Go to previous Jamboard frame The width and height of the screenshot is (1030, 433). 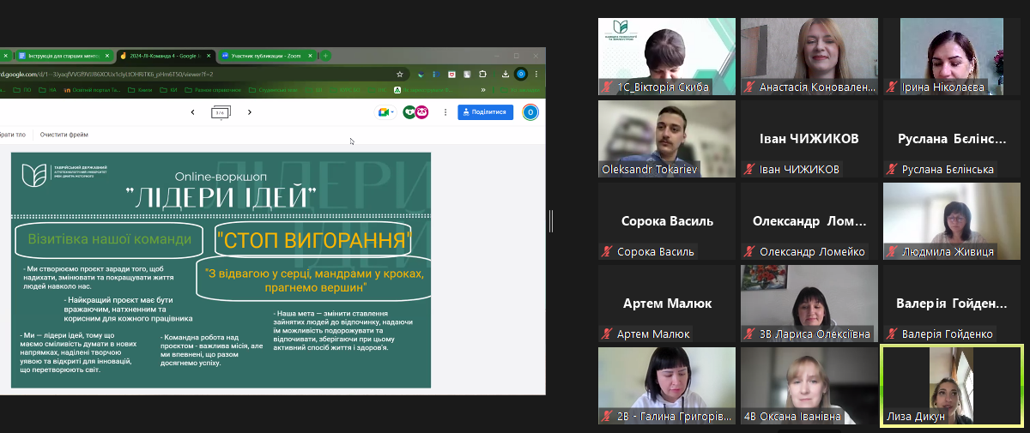click(192, 112)
